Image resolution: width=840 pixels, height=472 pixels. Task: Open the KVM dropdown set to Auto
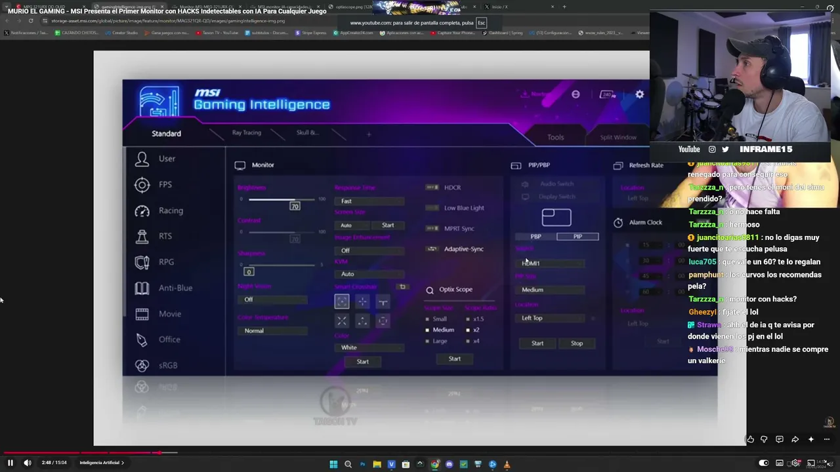(369, 274)
